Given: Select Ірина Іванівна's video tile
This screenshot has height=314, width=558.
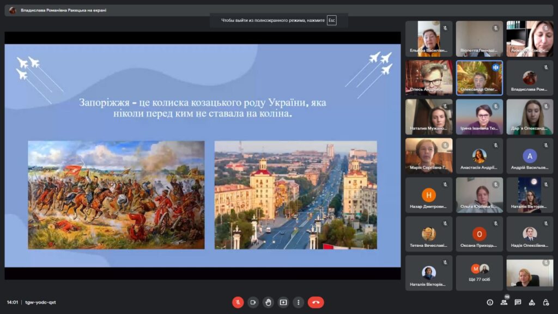Looking at the screenshot, I should [480, 117].
